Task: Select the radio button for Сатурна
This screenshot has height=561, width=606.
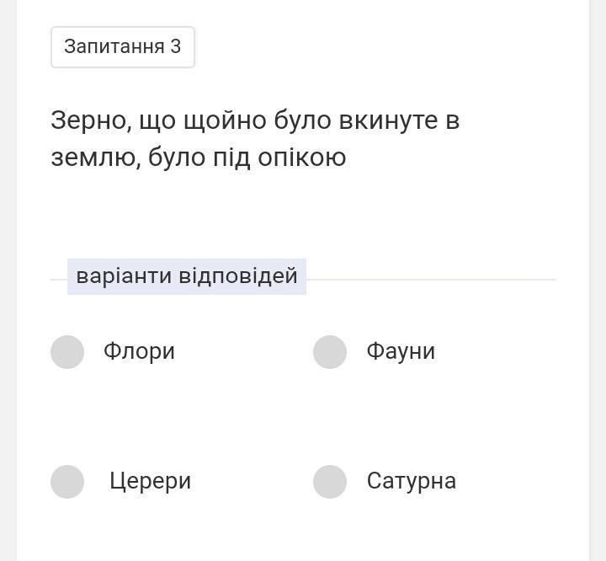Action: 330,482
